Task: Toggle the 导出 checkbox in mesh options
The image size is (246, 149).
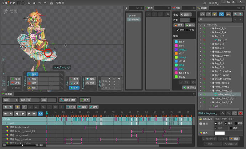Action: (226, 124)
